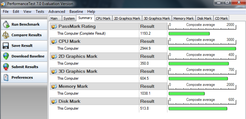Select the Summary tab
This screenshot has height=119, width=246.
pos(85,18)
